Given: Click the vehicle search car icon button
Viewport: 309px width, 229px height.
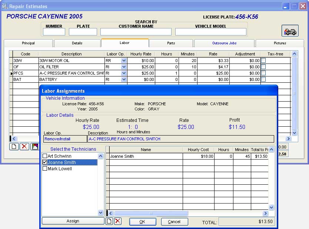Looking at the screenshot, I should pos(290,31).
